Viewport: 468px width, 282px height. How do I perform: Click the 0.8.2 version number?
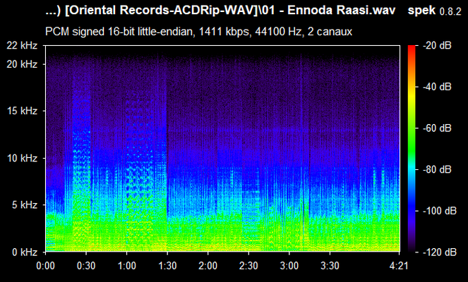[450, 11]
